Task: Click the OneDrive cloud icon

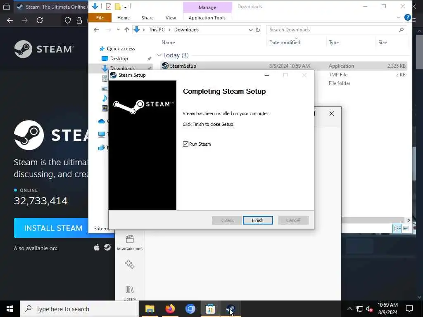Action: click(x=102, y=121)
